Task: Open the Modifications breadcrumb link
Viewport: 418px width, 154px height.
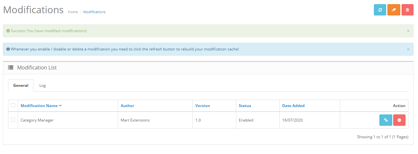Action: (x=94, y=12)
